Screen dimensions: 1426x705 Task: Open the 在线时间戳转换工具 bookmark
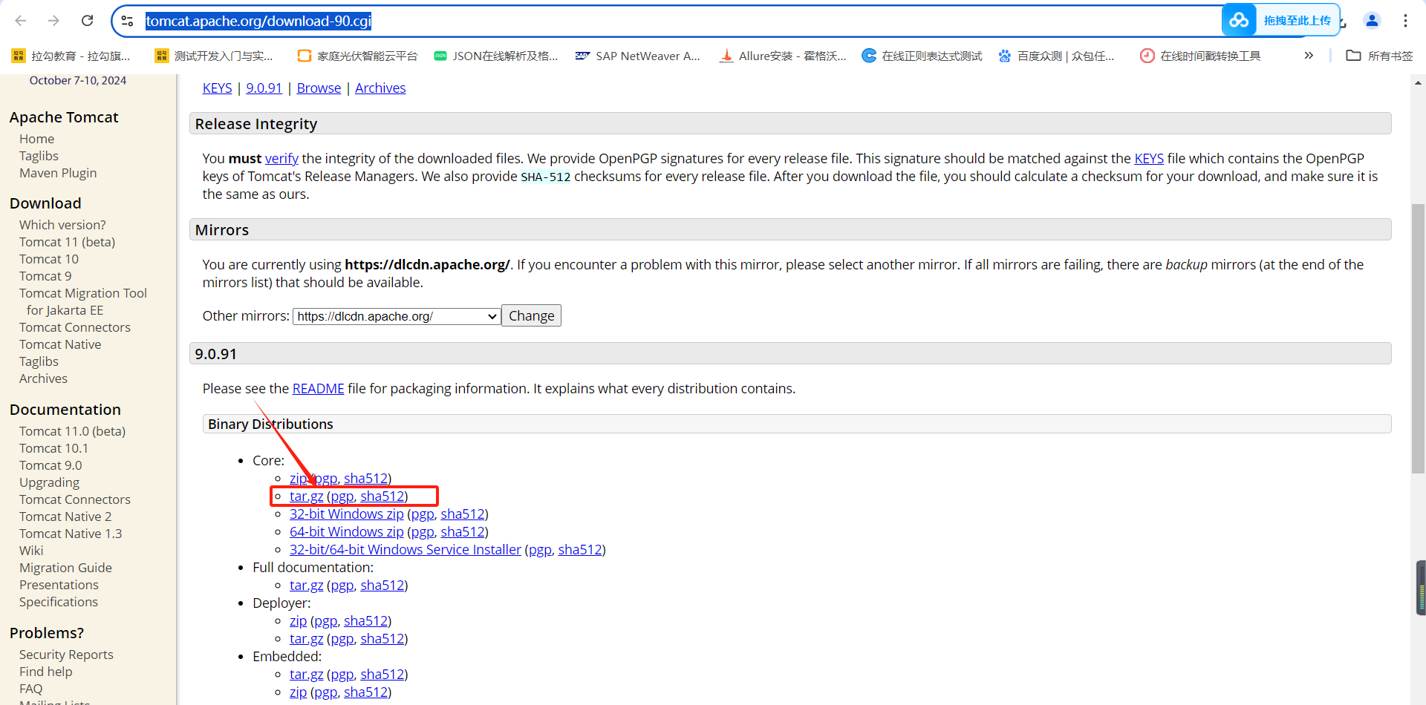pyautogui.click(x=1200, y=56)
